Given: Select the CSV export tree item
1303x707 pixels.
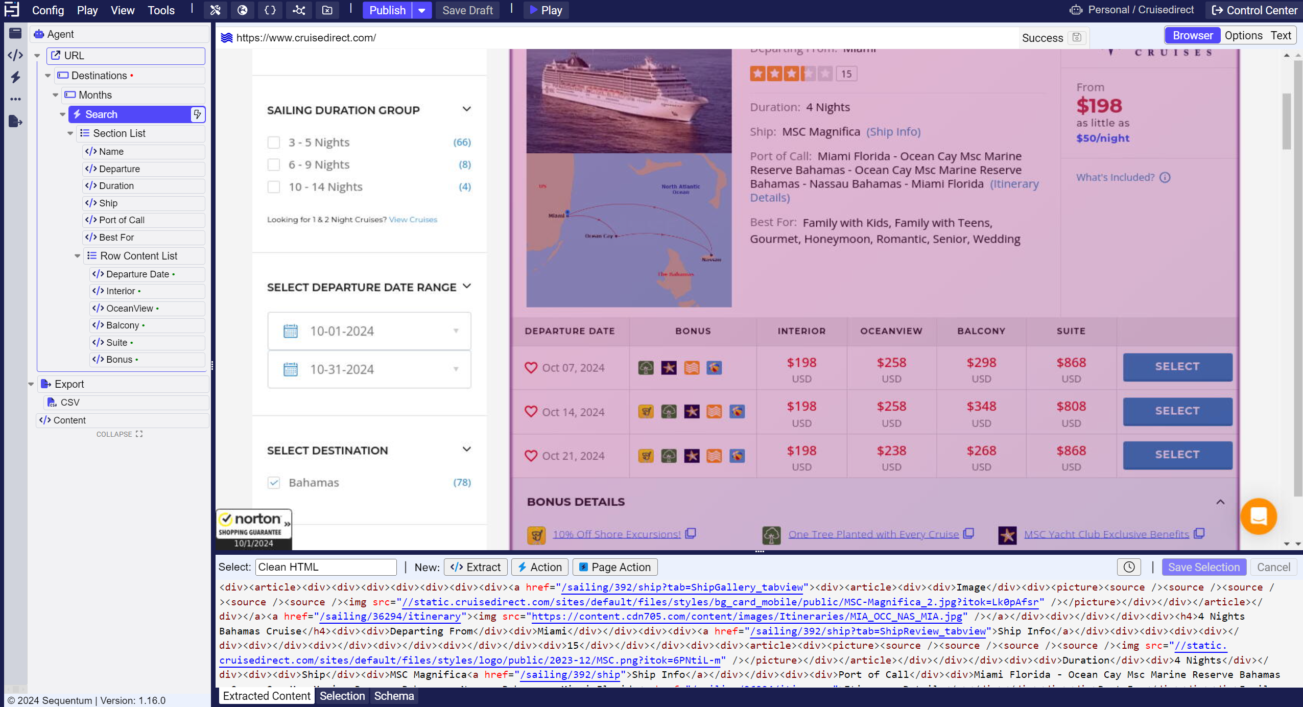Looking at the screenshot, I should tap(126, 403).
